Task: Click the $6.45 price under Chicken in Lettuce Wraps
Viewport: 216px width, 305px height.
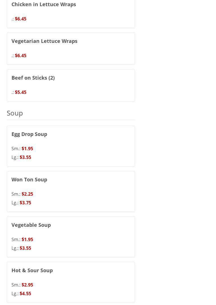Action: pyautogui.click(x=20, y=19)
